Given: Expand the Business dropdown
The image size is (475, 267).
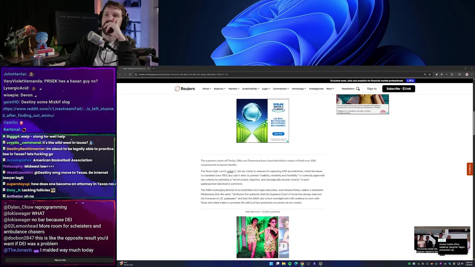Looking at the screenshot, I should coord(220,89).
